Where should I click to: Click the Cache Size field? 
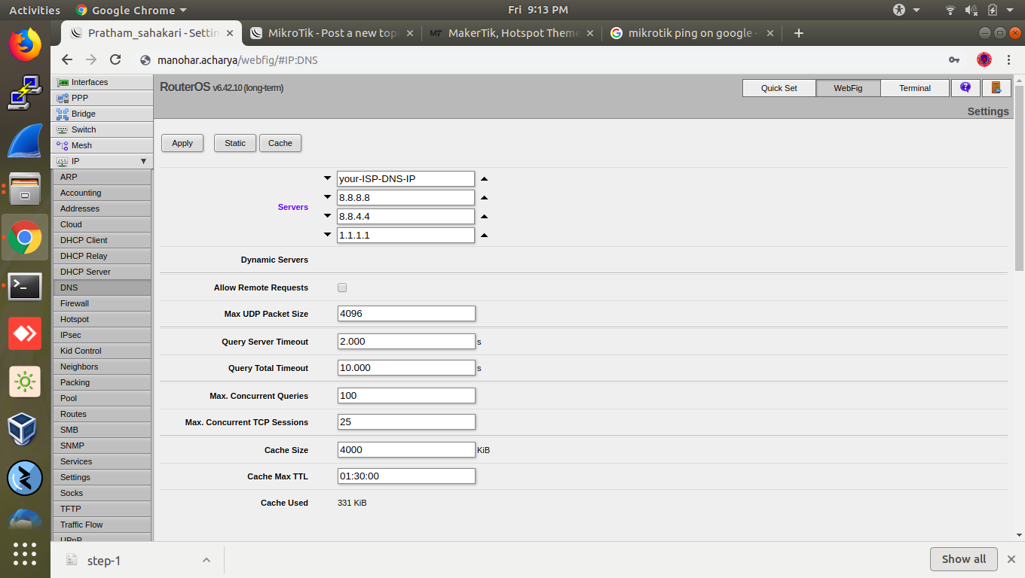[406, 450]
